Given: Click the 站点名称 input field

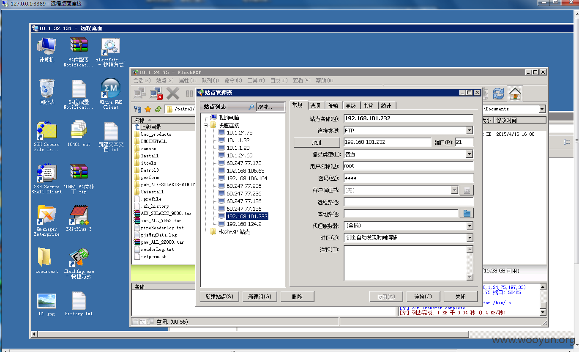Looking at the screenshot, I should 409,118.
